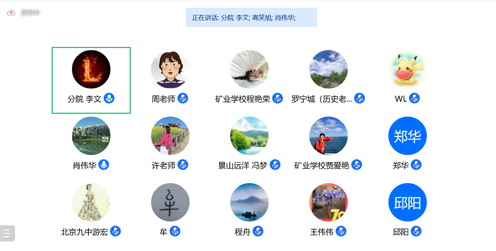Click the muted mic icon next to 郑华
Viewport: 496px width, 251px height.
[x=416, y=165]
